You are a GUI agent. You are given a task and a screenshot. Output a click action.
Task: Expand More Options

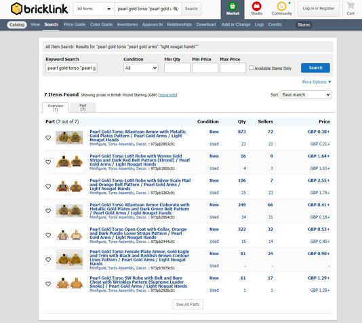(x=317, y=82)
